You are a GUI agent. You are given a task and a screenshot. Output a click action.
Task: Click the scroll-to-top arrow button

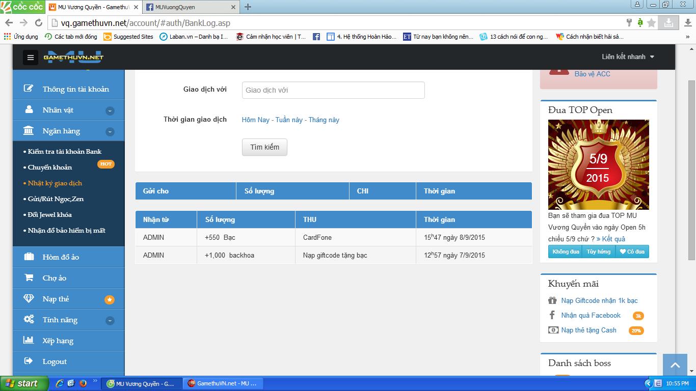(675, 365)
